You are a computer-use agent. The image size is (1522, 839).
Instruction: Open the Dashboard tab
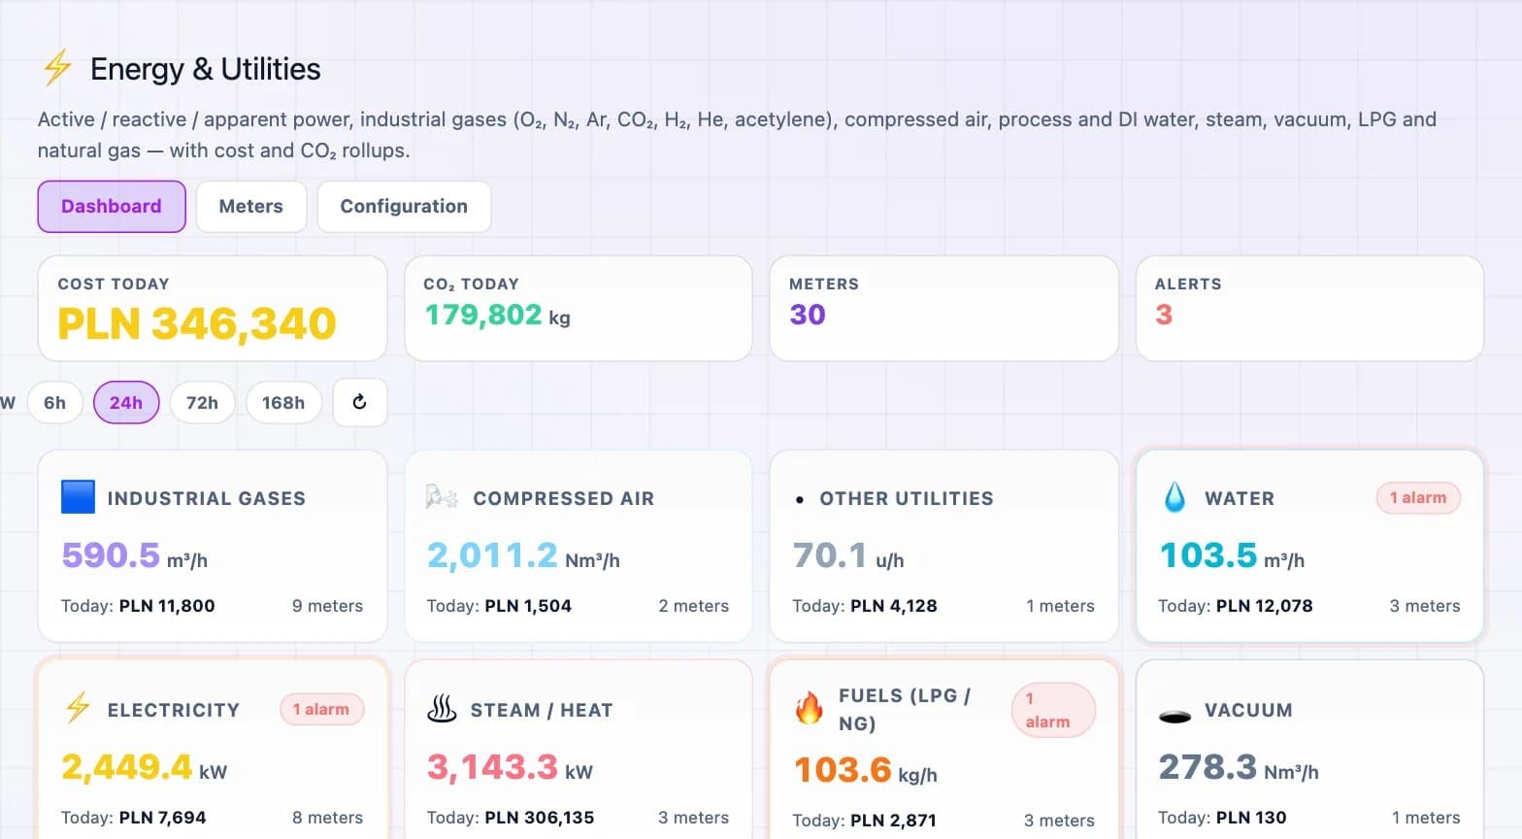click(112, 206)
